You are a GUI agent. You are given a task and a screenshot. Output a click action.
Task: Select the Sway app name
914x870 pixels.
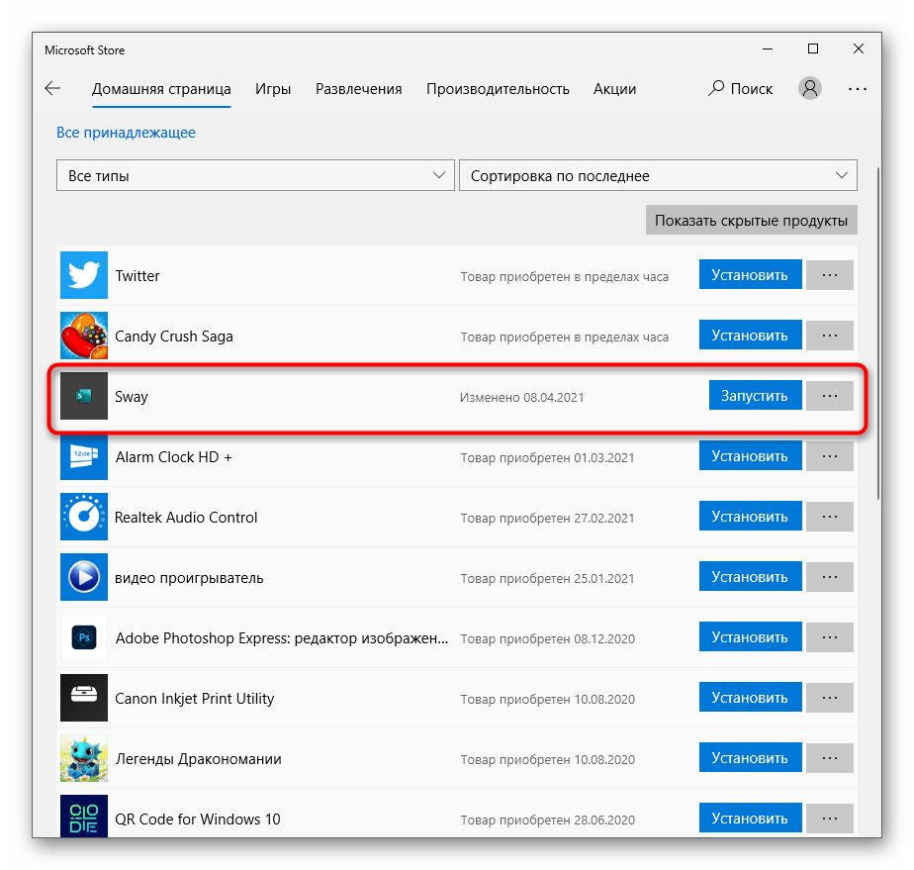pyautogui.click(x=132, y=397)
